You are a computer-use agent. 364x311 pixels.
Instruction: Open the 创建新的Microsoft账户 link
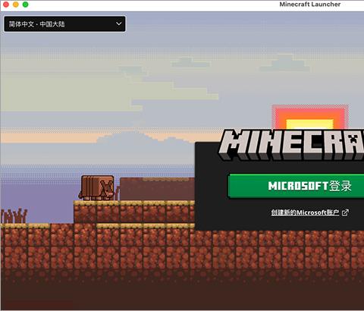pos(305,212)
